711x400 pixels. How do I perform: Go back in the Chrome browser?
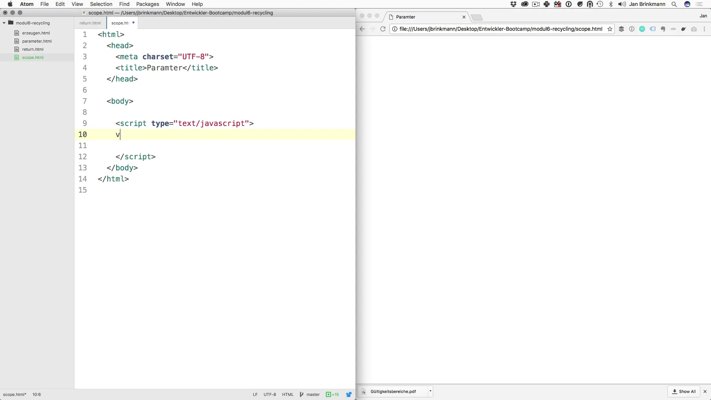[362, 29]
